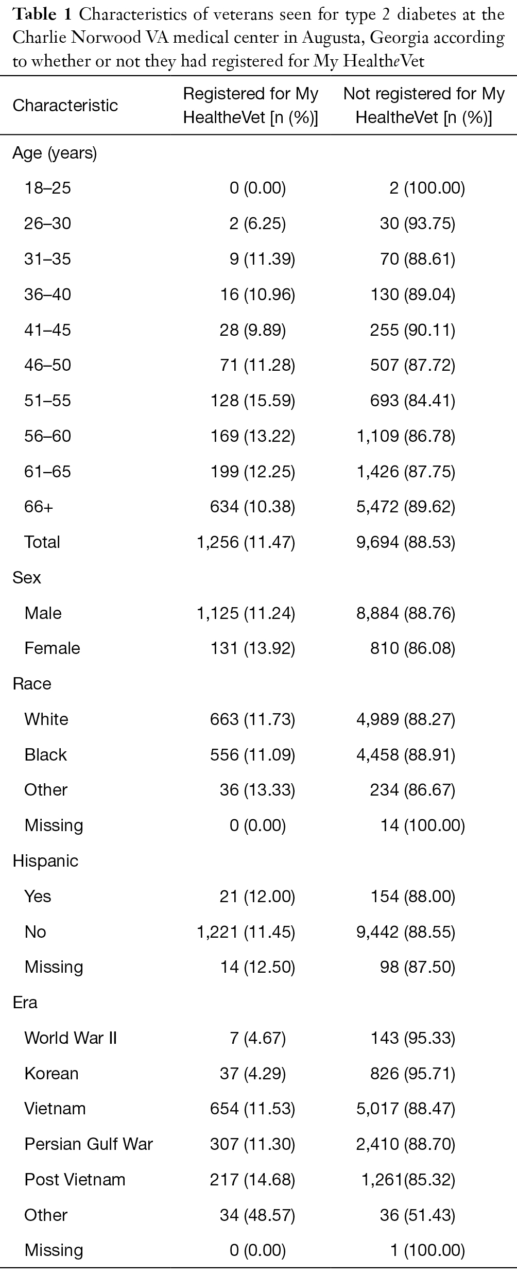Click the Sex section label
Screen dimensions: 517x1275
[x=27, y=578]
